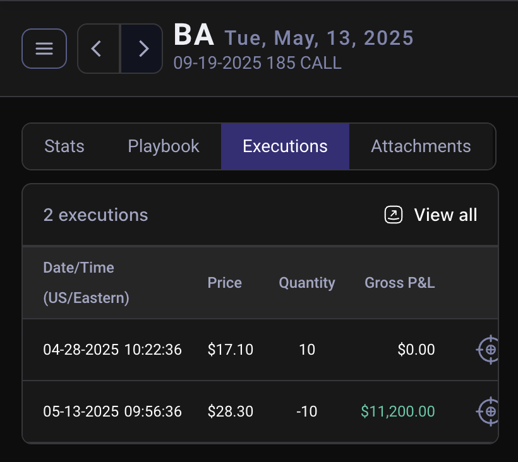Select the Executions tab
The height and width of the screenshot is (462, 518).
[285, 146]
